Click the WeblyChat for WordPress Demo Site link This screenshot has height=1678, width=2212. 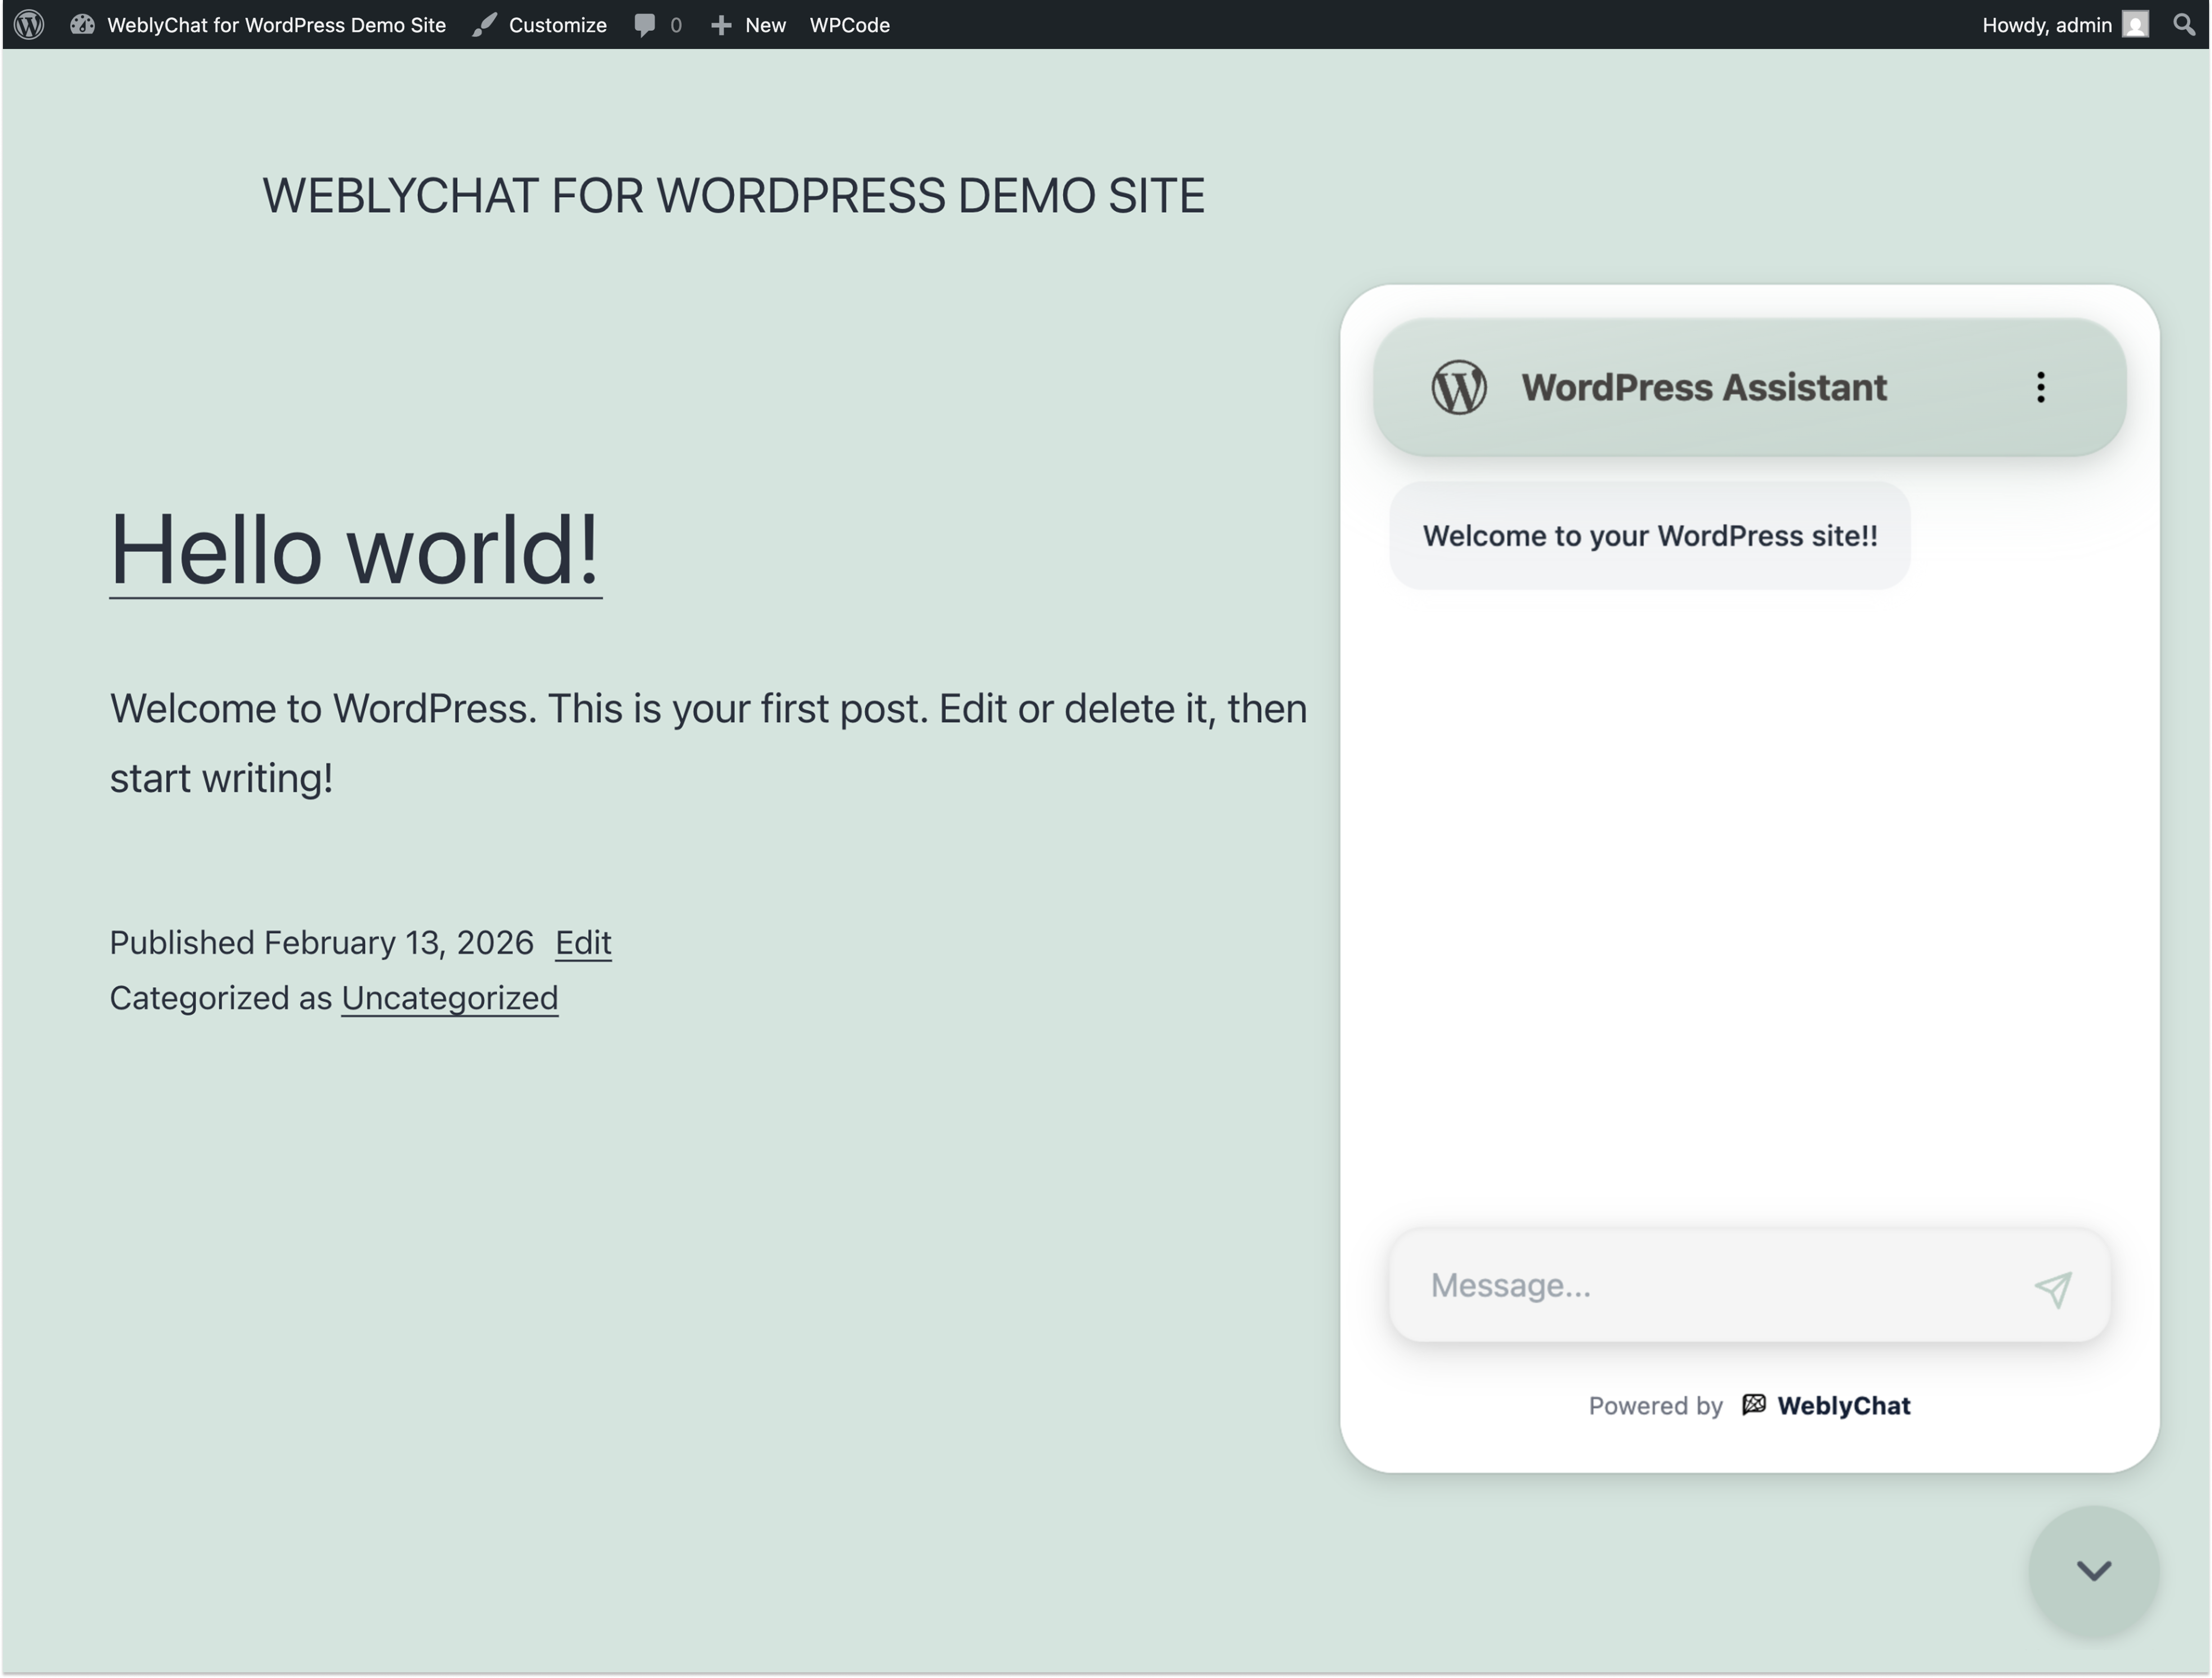(277, 24)
